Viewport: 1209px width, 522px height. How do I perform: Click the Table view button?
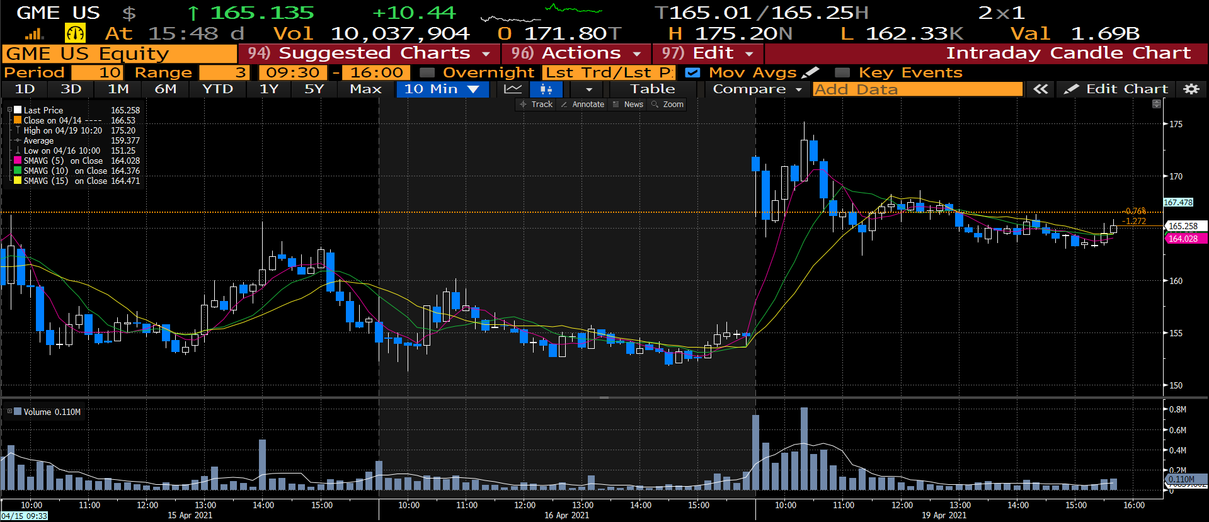[653, 89]
